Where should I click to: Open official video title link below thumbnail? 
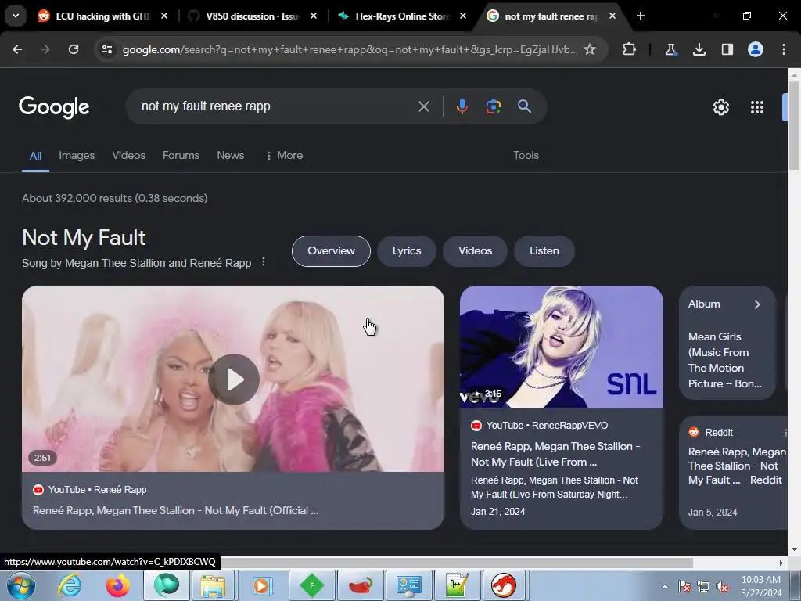[176, 510]
